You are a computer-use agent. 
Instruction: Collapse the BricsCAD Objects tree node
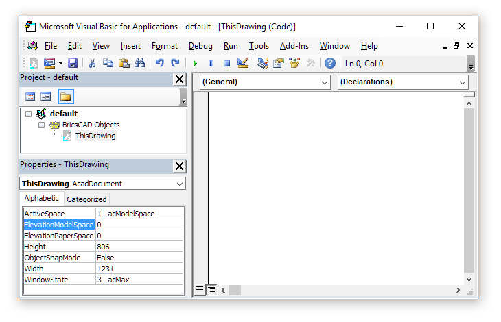(42, 125)
